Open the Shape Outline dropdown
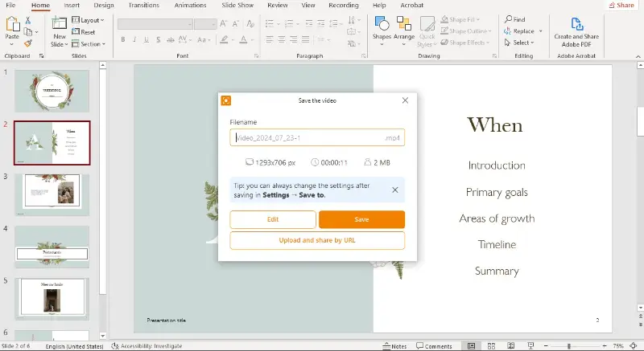Screen dimensions: 644x351 pyautogui.click(x=466, y=31)
